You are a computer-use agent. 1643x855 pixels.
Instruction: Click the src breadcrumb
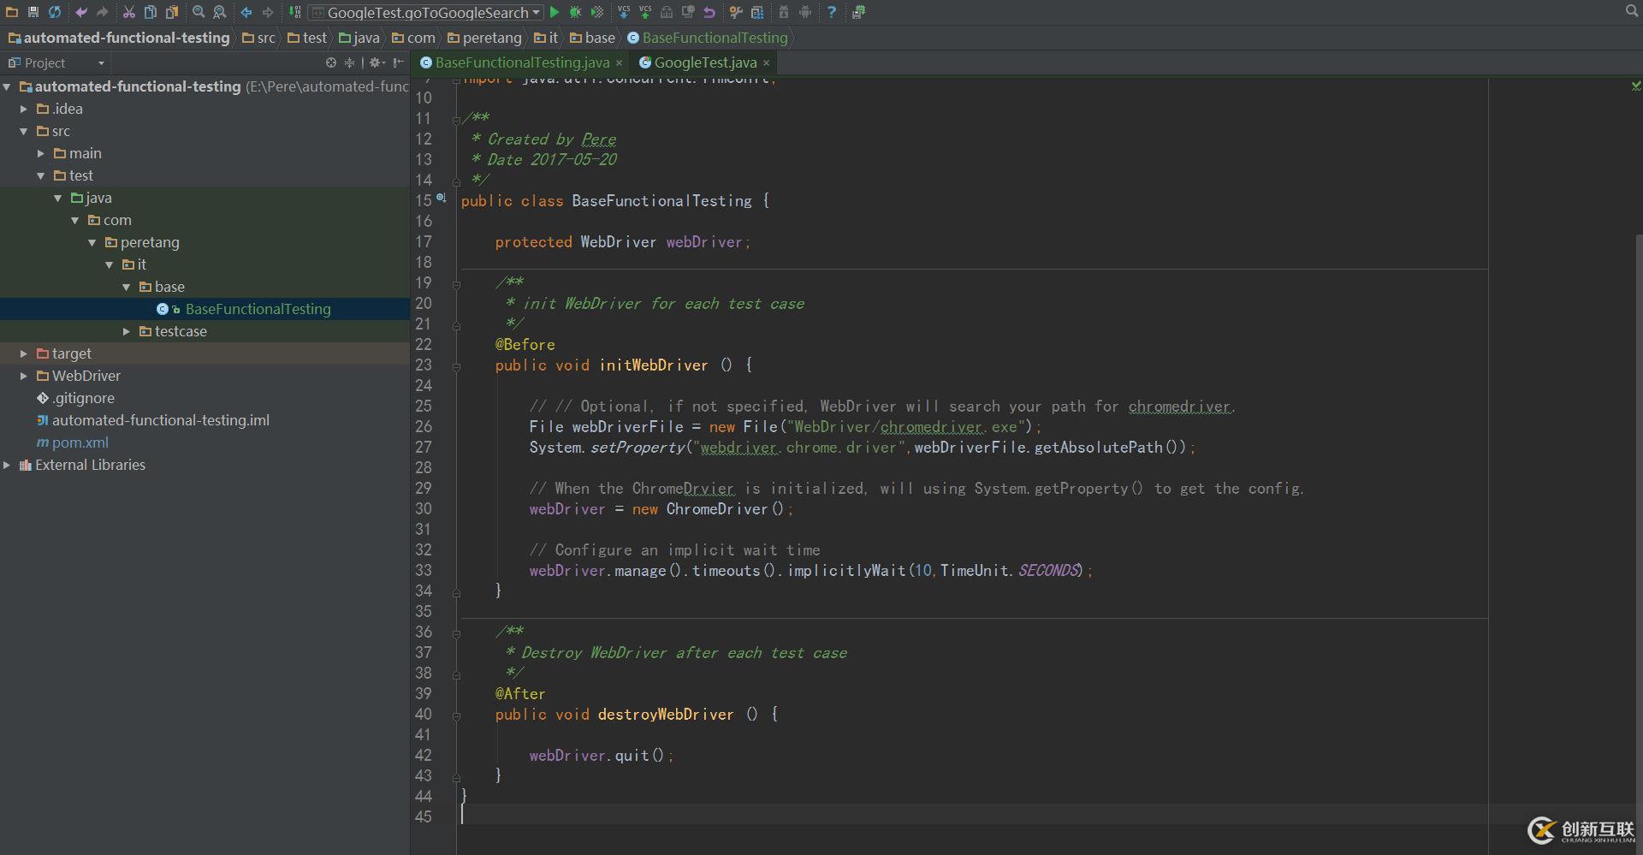point(259,38)
